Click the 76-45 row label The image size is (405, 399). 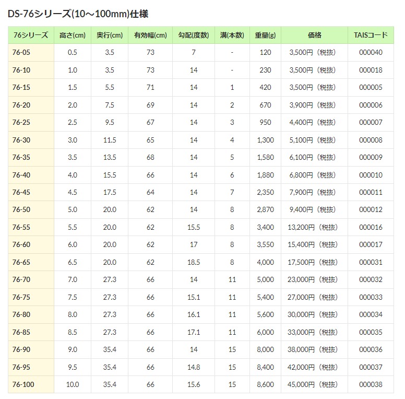point(21,192)
